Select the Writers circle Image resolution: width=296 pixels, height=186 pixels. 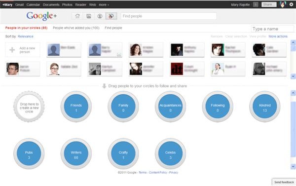76,154
